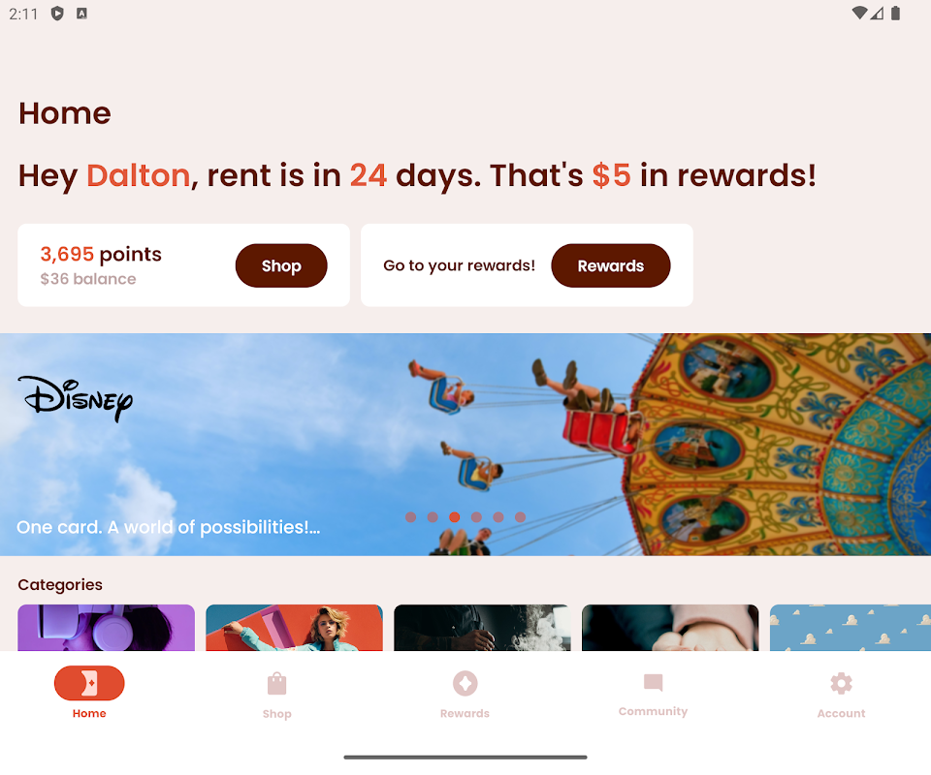
Task: Open the Shop bag icon
Action: [x=276, y=684]
